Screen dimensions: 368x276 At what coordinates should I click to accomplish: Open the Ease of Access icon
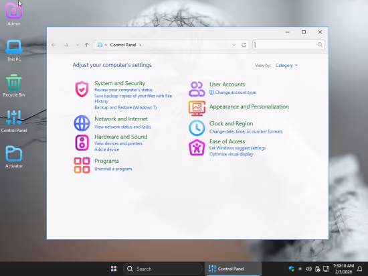point(197,147)
